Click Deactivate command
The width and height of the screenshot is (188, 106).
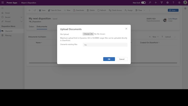pyautogui.click(x=79, y=10)
